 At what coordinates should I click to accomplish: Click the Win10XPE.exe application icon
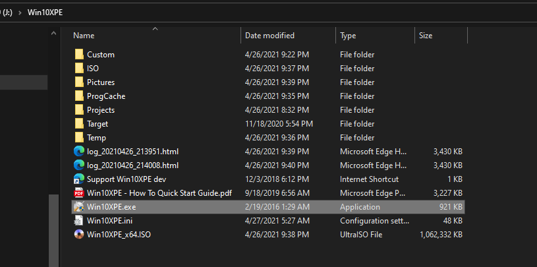tap(79, 207)
